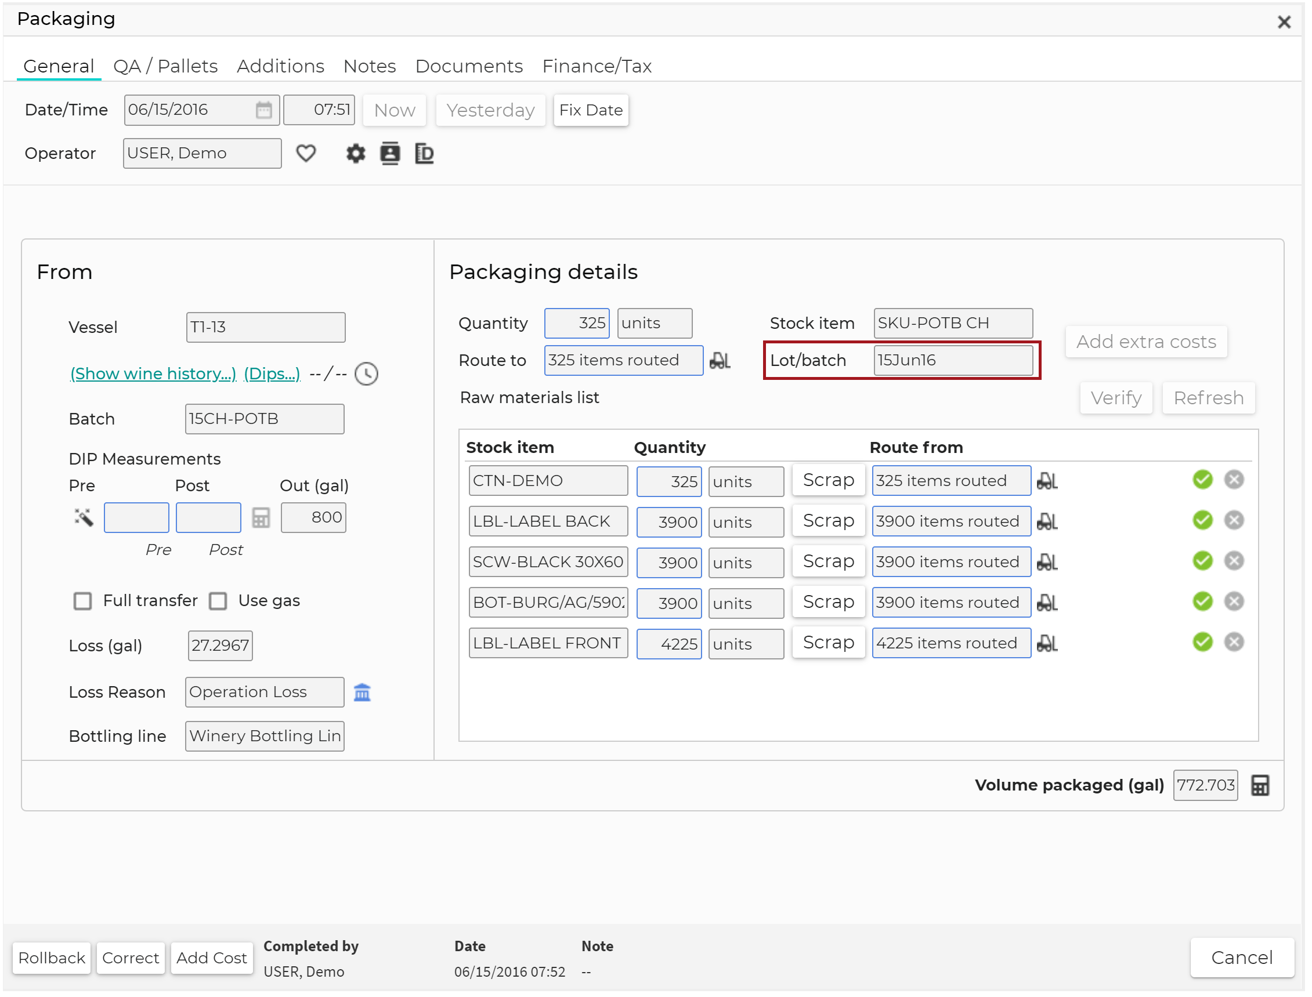The image size is (1312, 997).
Task: Open the bank icon beside Loss Reason
Action: (x=363, y=693)
